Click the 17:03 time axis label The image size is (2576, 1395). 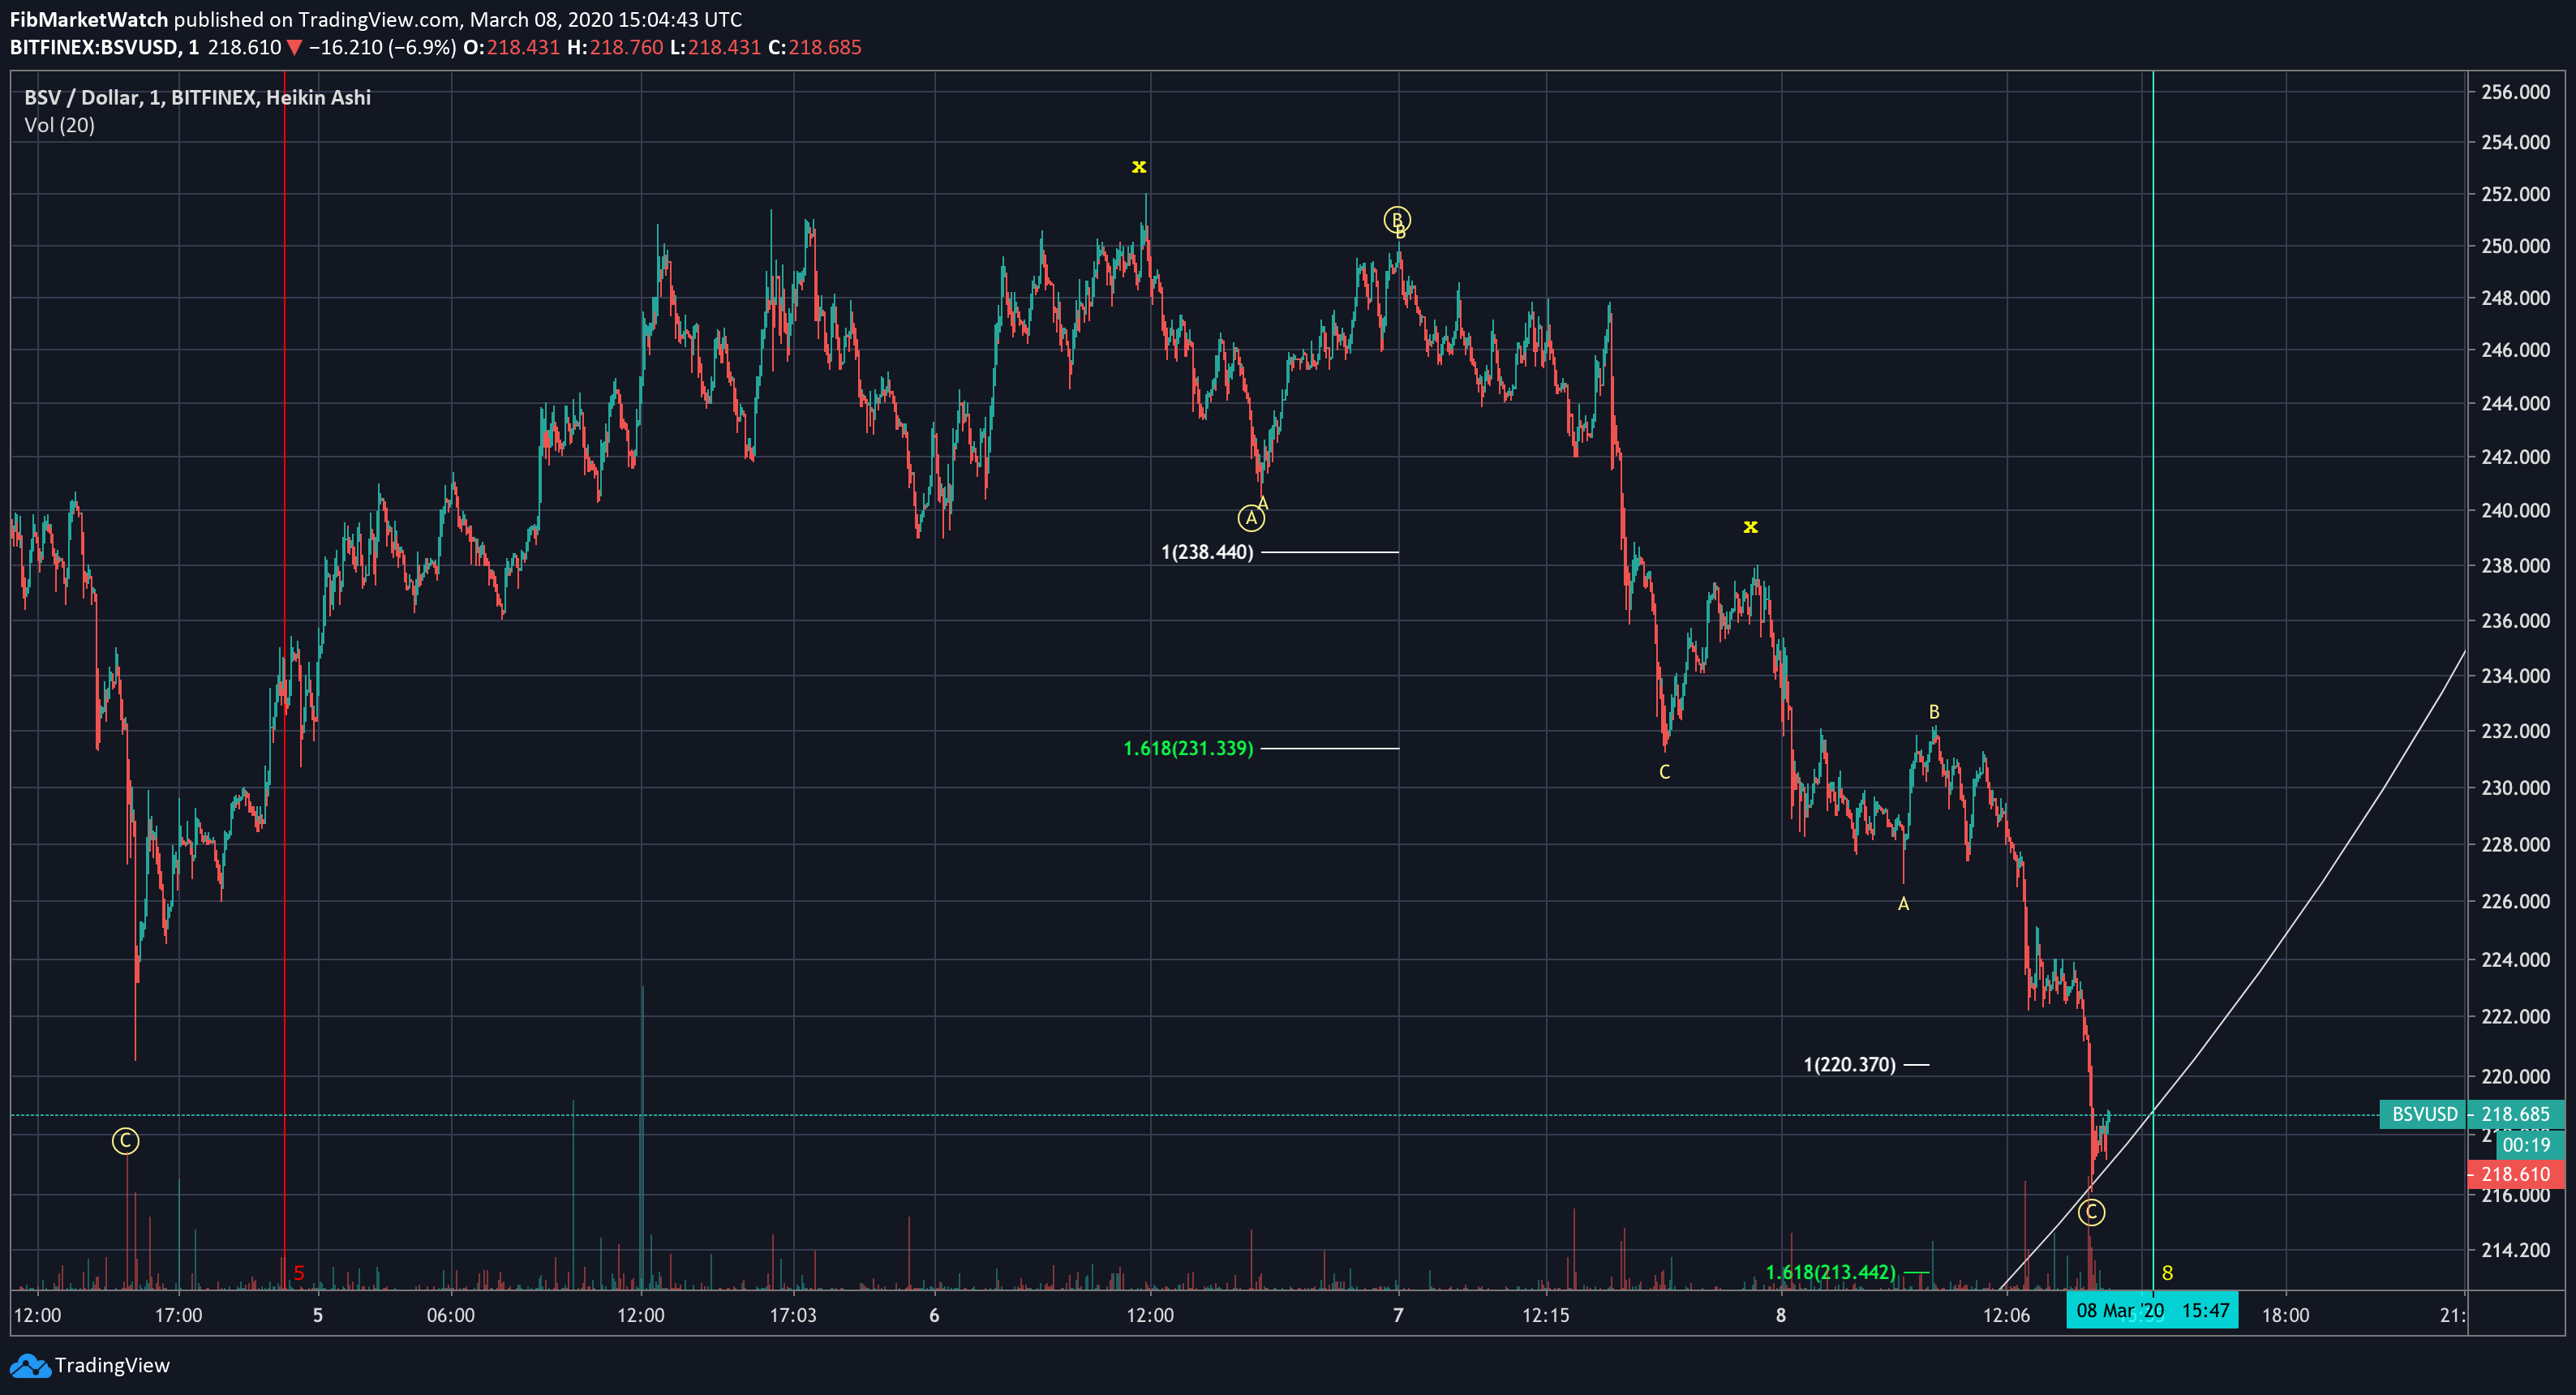click(793, 1315)
